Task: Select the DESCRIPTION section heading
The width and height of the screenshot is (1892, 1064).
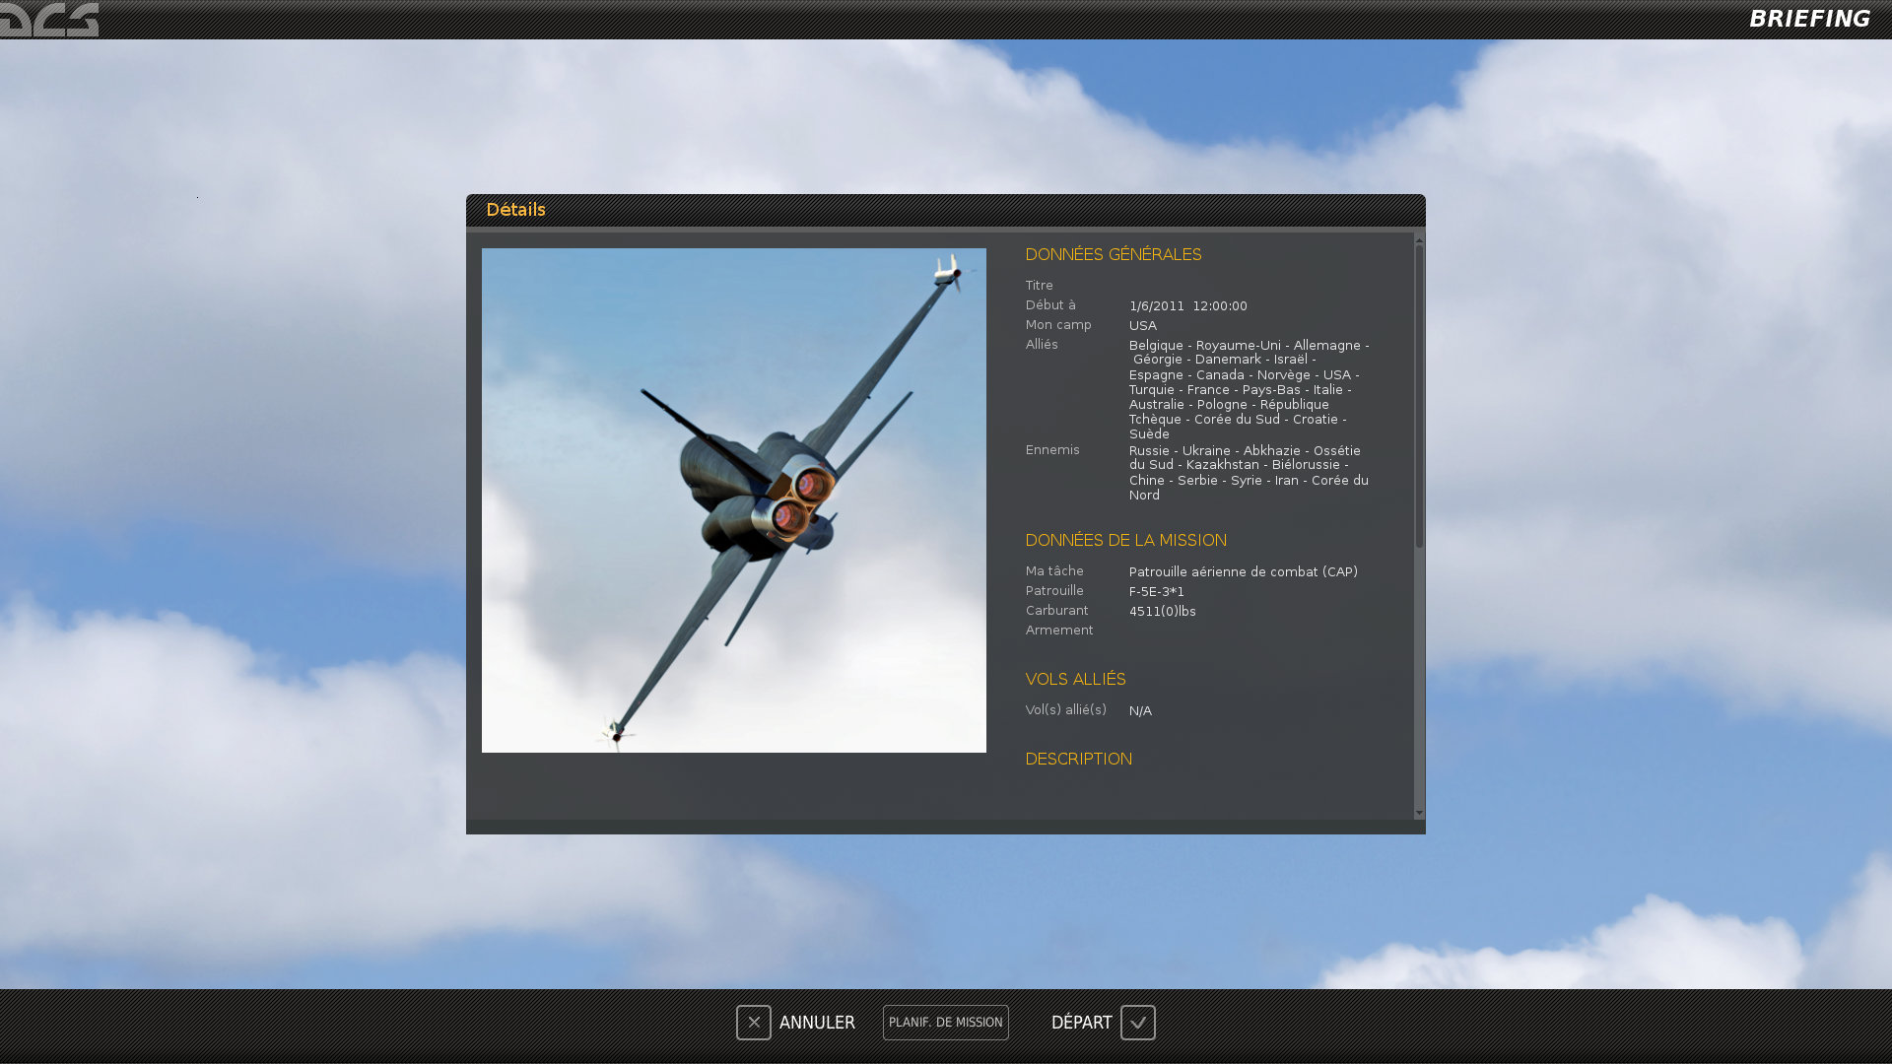Action: tap(1078, 759)
